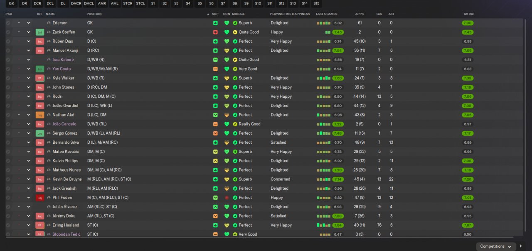Click Ederson's condition heart icon

click(x=227, y=23)
